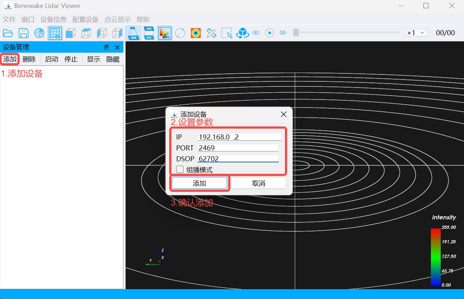
Task: Click 停止 to stop the device
Action: pyautogui.click(x=71, y=59)
